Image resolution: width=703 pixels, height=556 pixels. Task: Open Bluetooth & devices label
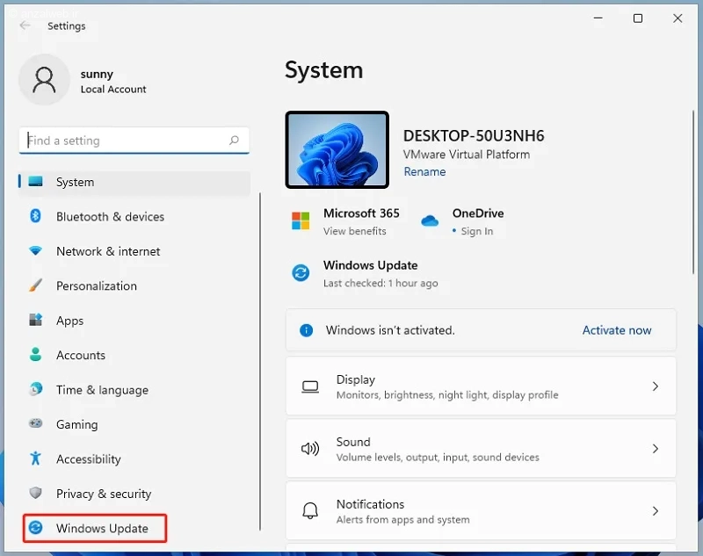pos(111,216)
